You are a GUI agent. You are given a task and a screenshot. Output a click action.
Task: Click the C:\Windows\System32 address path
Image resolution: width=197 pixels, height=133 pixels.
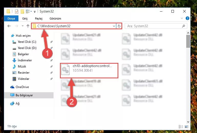[x=54, y=26]
